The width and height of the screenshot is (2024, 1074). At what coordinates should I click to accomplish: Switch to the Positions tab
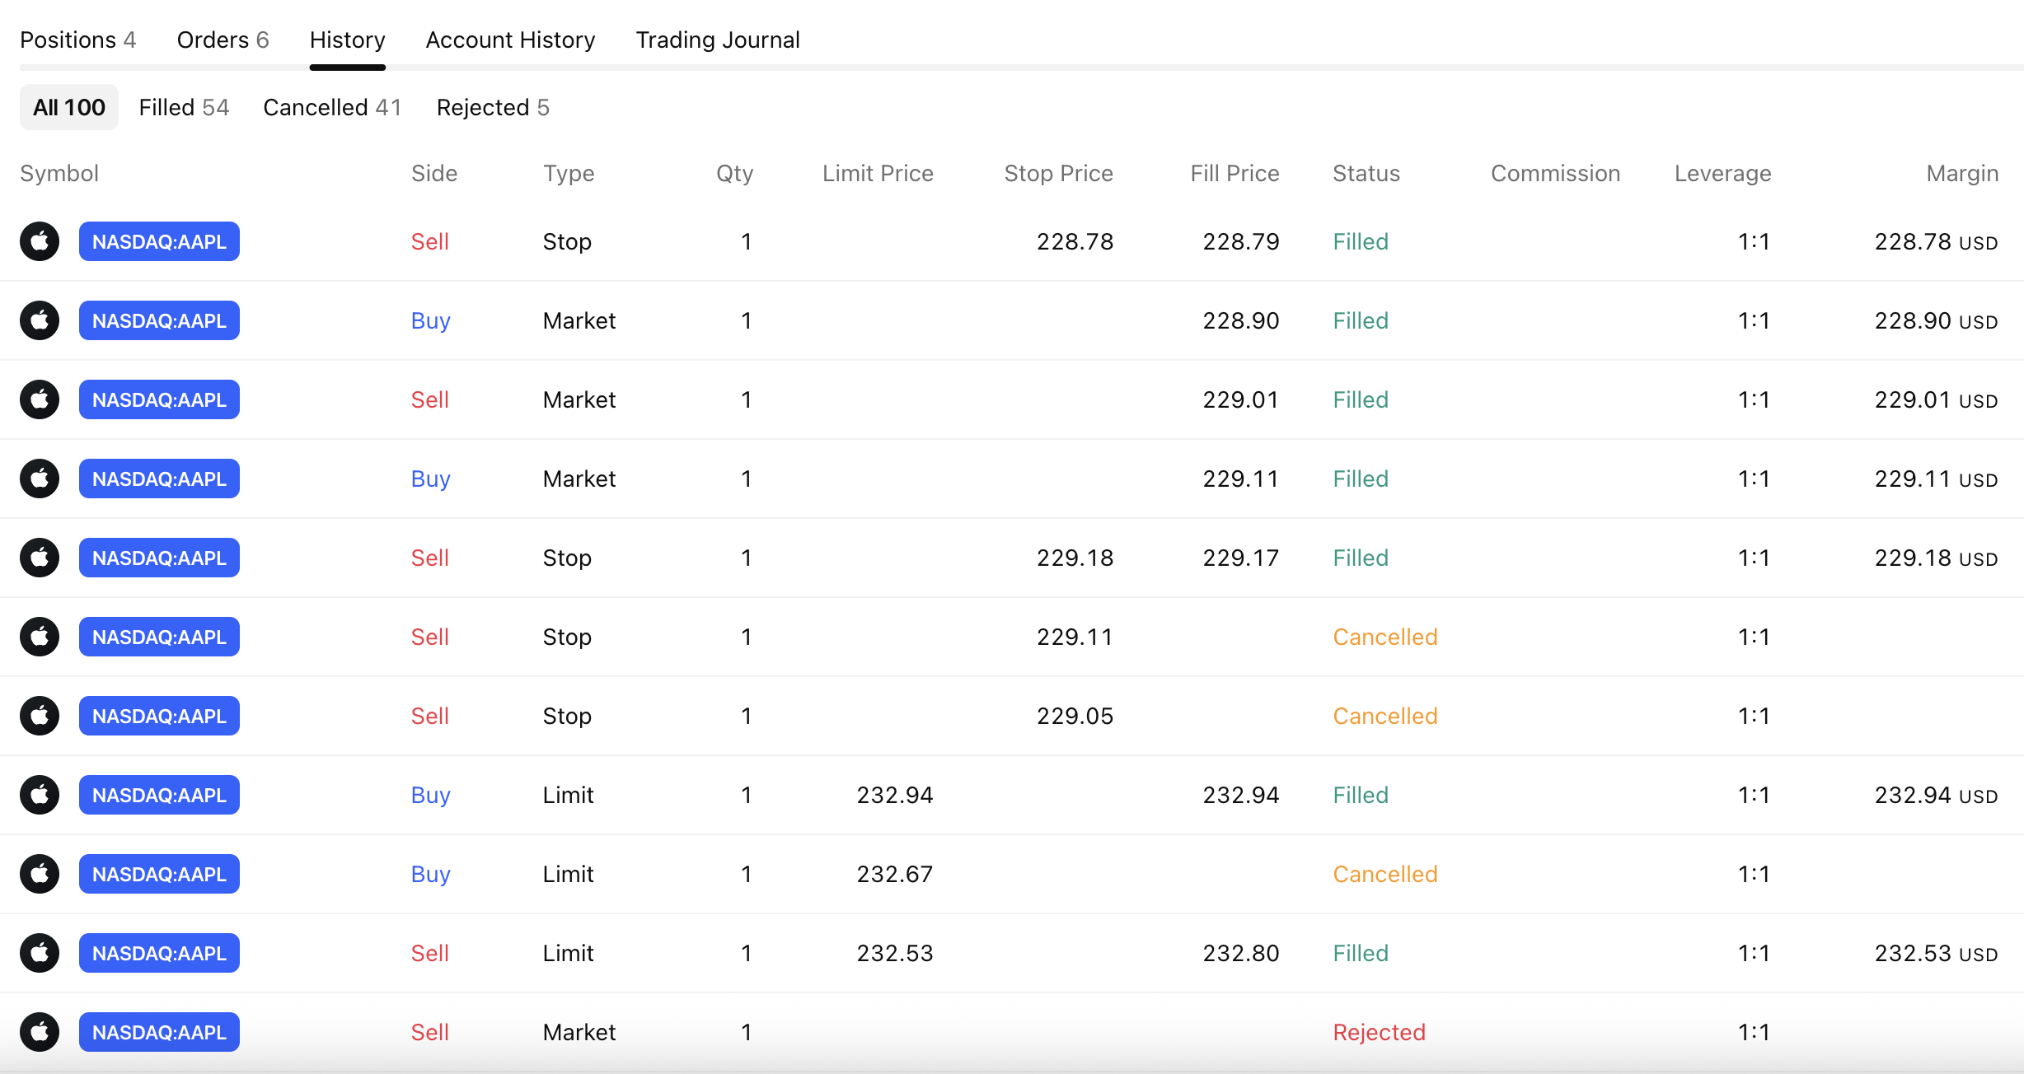(x=77, y=40)
